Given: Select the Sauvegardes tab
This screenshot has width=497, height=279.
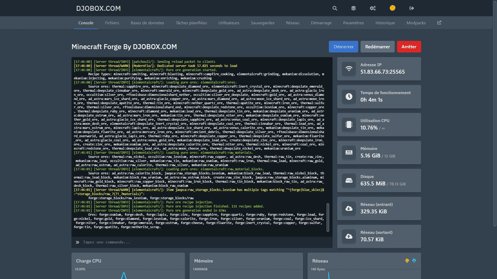Looking at the screenshot, I should click(x=262, y=23).
